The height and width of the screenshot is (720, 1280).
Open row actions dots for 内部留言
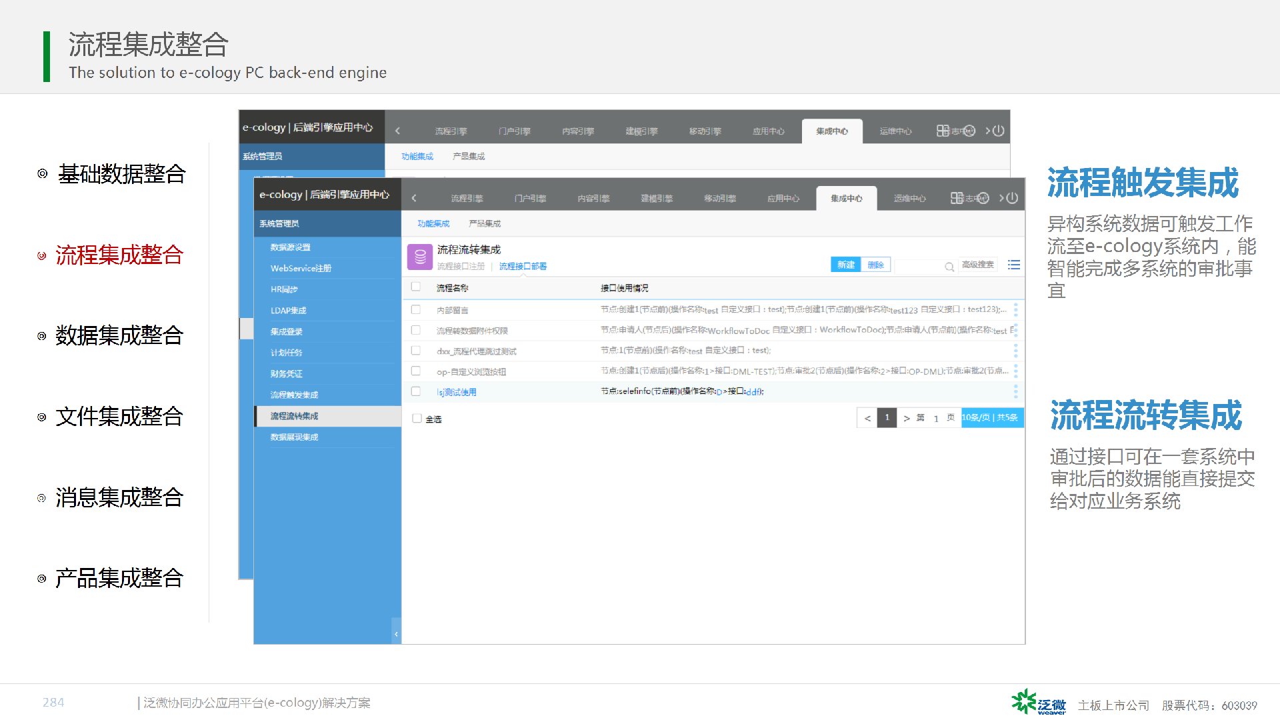[1015, 309]
